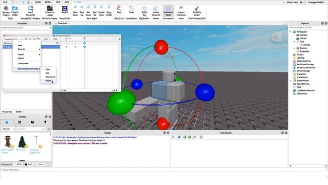Switch to Toolbox Marketplace tab

(x=7, y=122)
